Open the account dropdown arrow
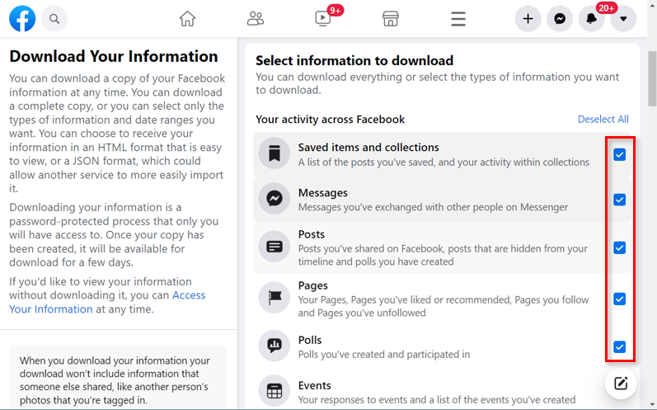This screenshot has height=410, width=657. 623,19
